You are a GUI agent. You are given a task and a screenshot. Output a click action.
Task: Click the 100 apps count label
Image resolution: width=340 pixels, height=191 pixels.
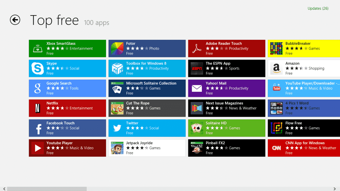click(97, 23)
